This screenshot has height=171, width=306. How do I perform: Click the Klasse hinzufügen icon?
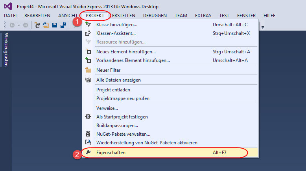coord(88,24)
